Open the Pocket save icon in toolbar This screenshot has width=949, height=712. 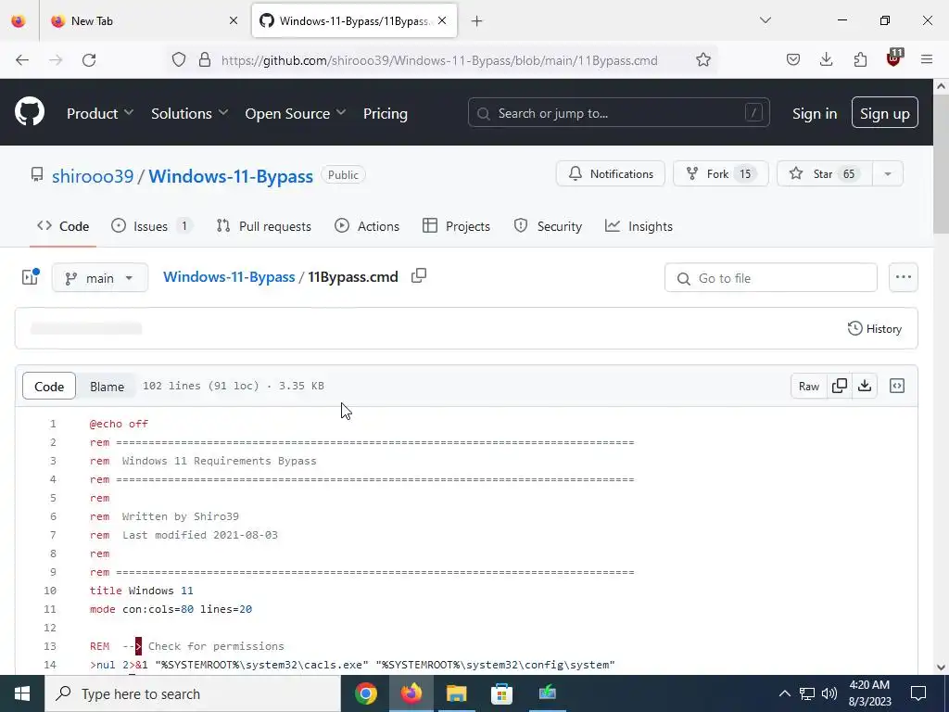793,60
